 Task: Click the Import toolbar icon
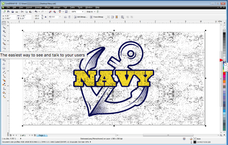click(x=50, y=12)
